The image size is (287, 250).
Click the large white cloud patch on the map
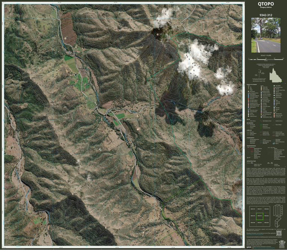(x=196, y=59)
